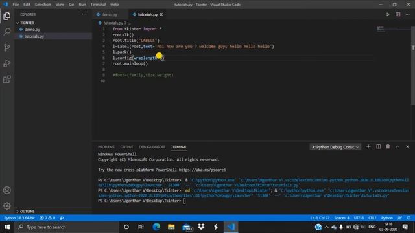The height and width of the screenshot is (233, 415).
Task: Run Python file with play icon
Action: click(x=388, y=14)
